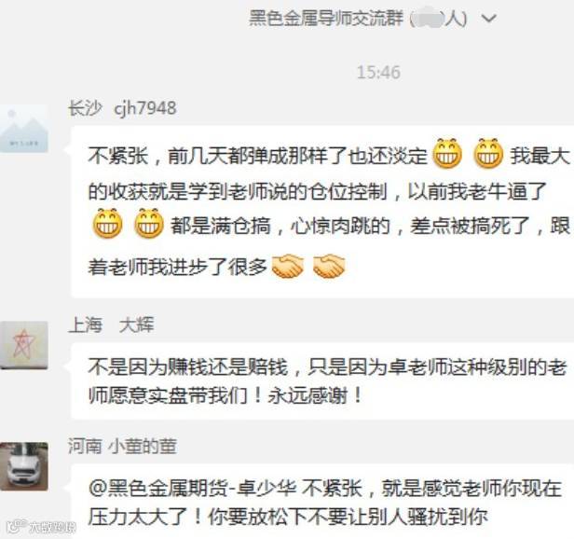Screen dimensions: 574x539
Task: Click the first grinning emoji after 淡定
Action: (x=447, y=154)
